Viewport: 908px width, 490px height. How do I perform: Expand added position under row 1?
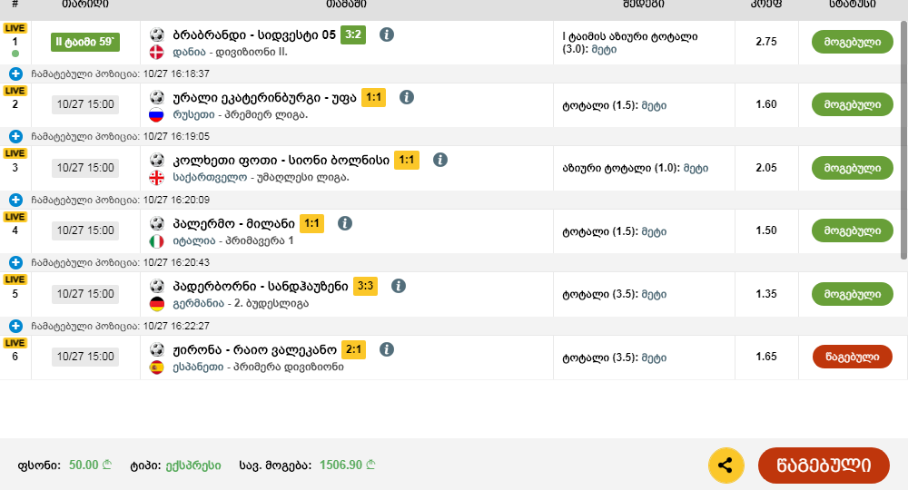[x=15, y=73]
